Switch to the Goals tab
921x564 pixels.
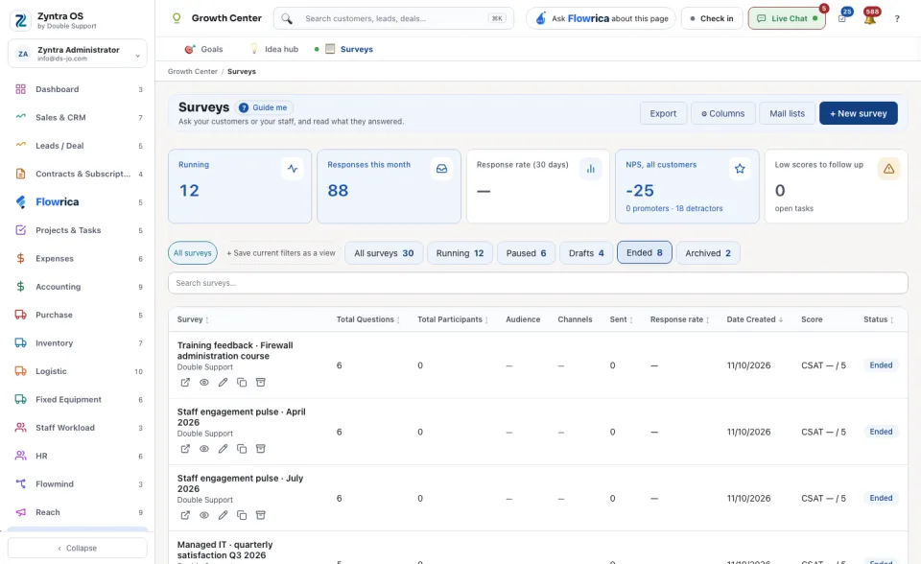point(203,49)
